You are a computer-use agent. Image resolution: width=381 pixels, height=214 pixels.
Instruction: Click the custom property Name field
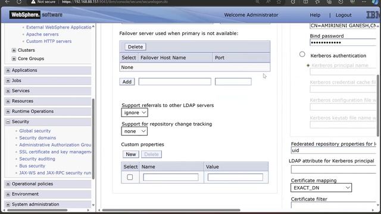(171, 177)
